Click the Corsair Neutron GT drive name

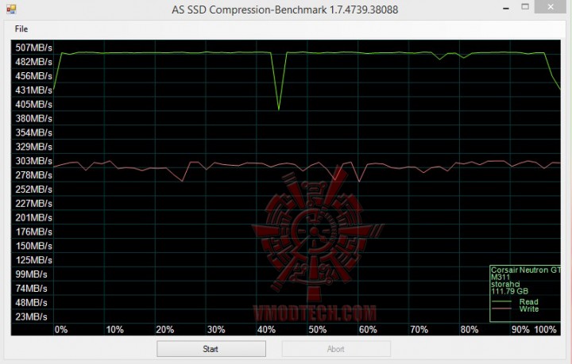[x=526, y=270]
